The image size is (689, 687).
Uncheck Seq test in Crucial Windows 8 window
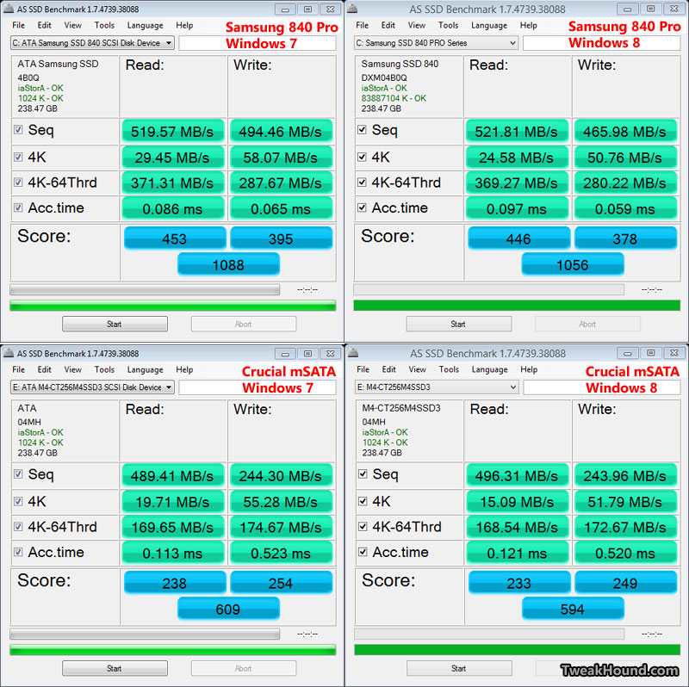coord(363,474)
